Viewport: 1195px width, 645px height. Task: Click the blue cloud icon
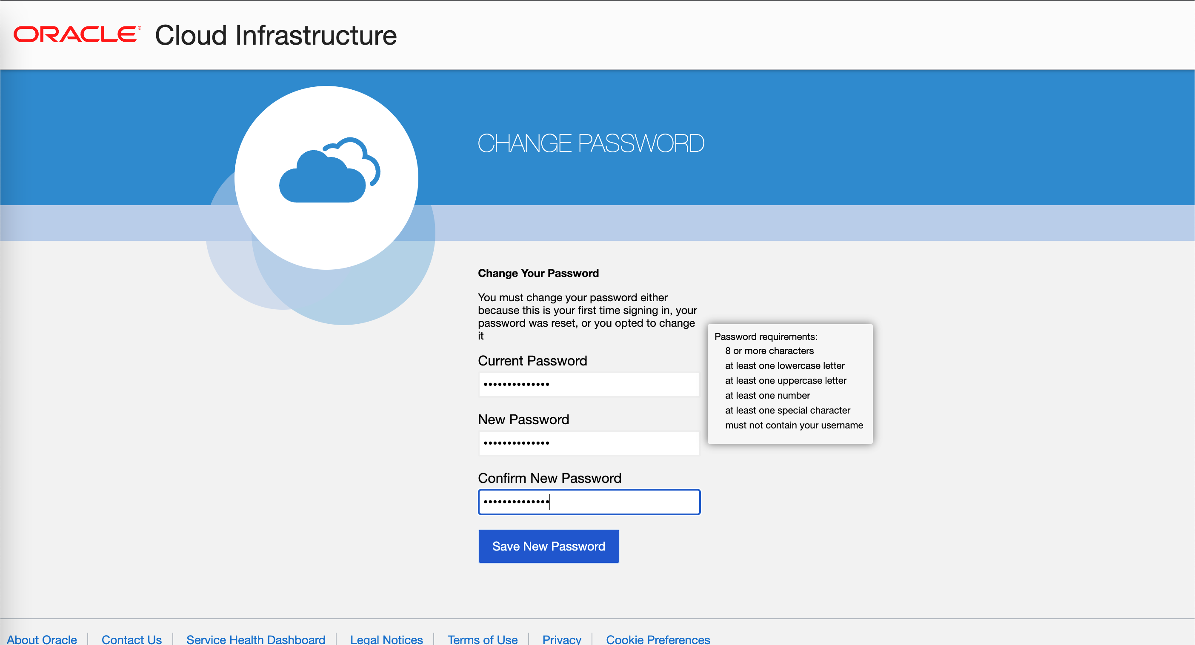pyautogui.click(x=330, y=170)
